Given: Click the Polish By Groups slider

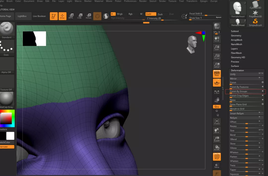Looking at the screenshot, I should 247,92.
